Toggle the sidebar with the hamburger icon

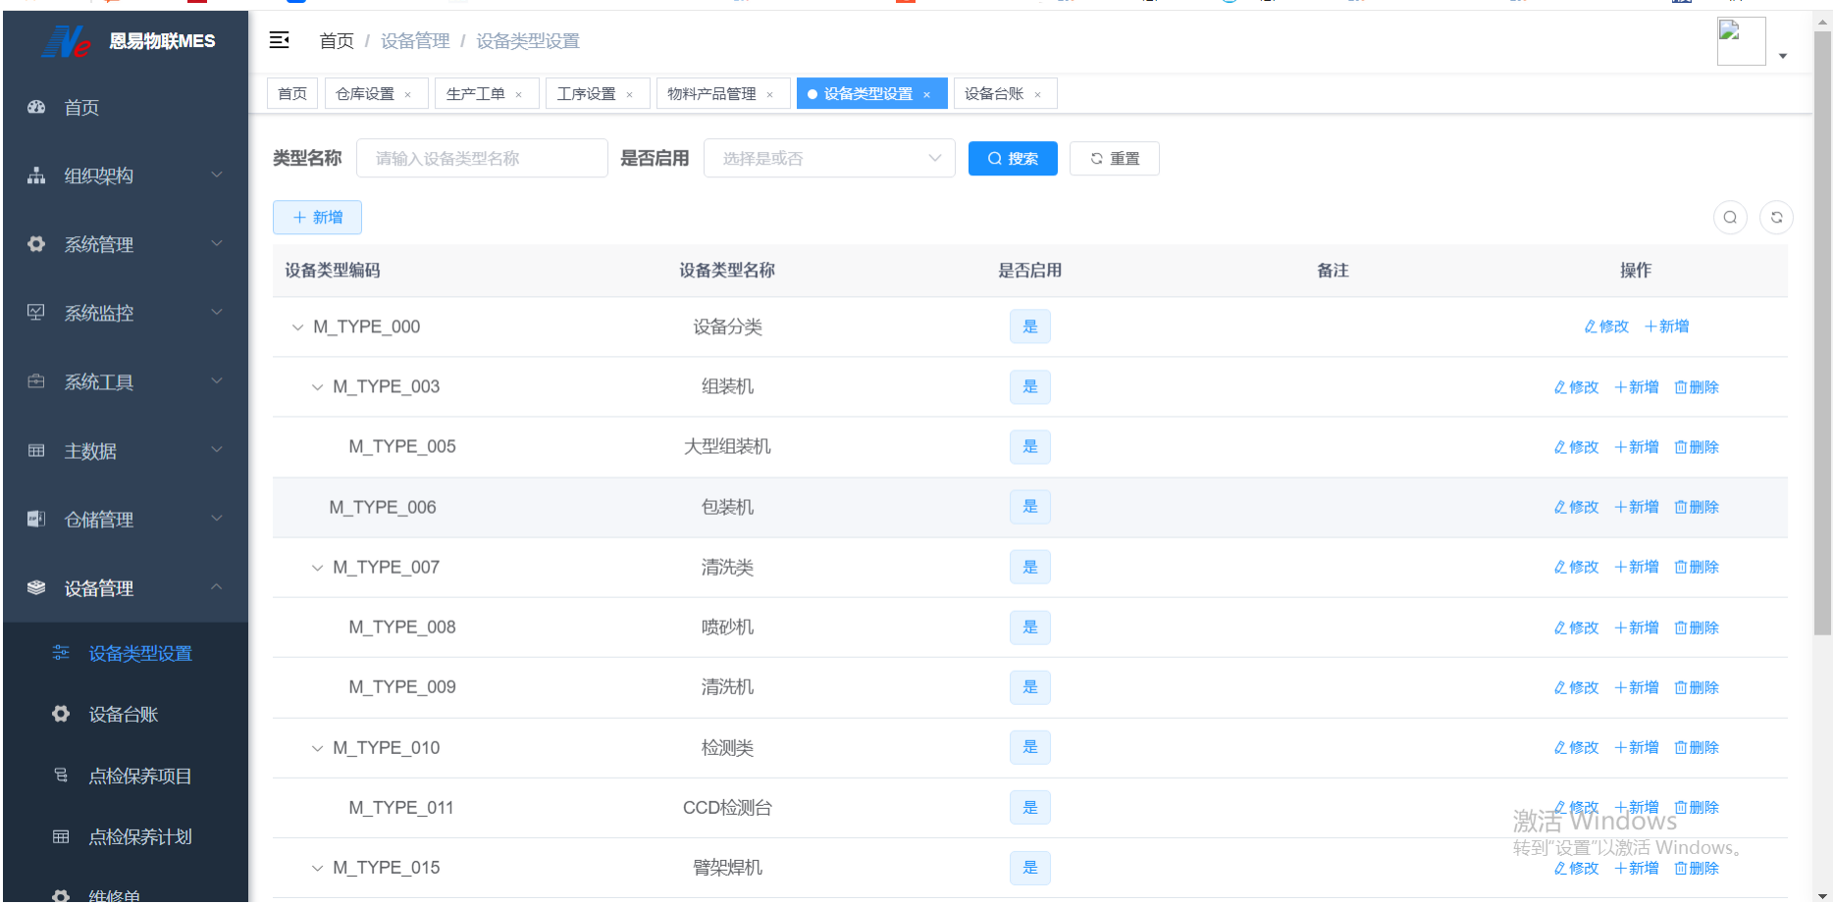tap(279, 40)
